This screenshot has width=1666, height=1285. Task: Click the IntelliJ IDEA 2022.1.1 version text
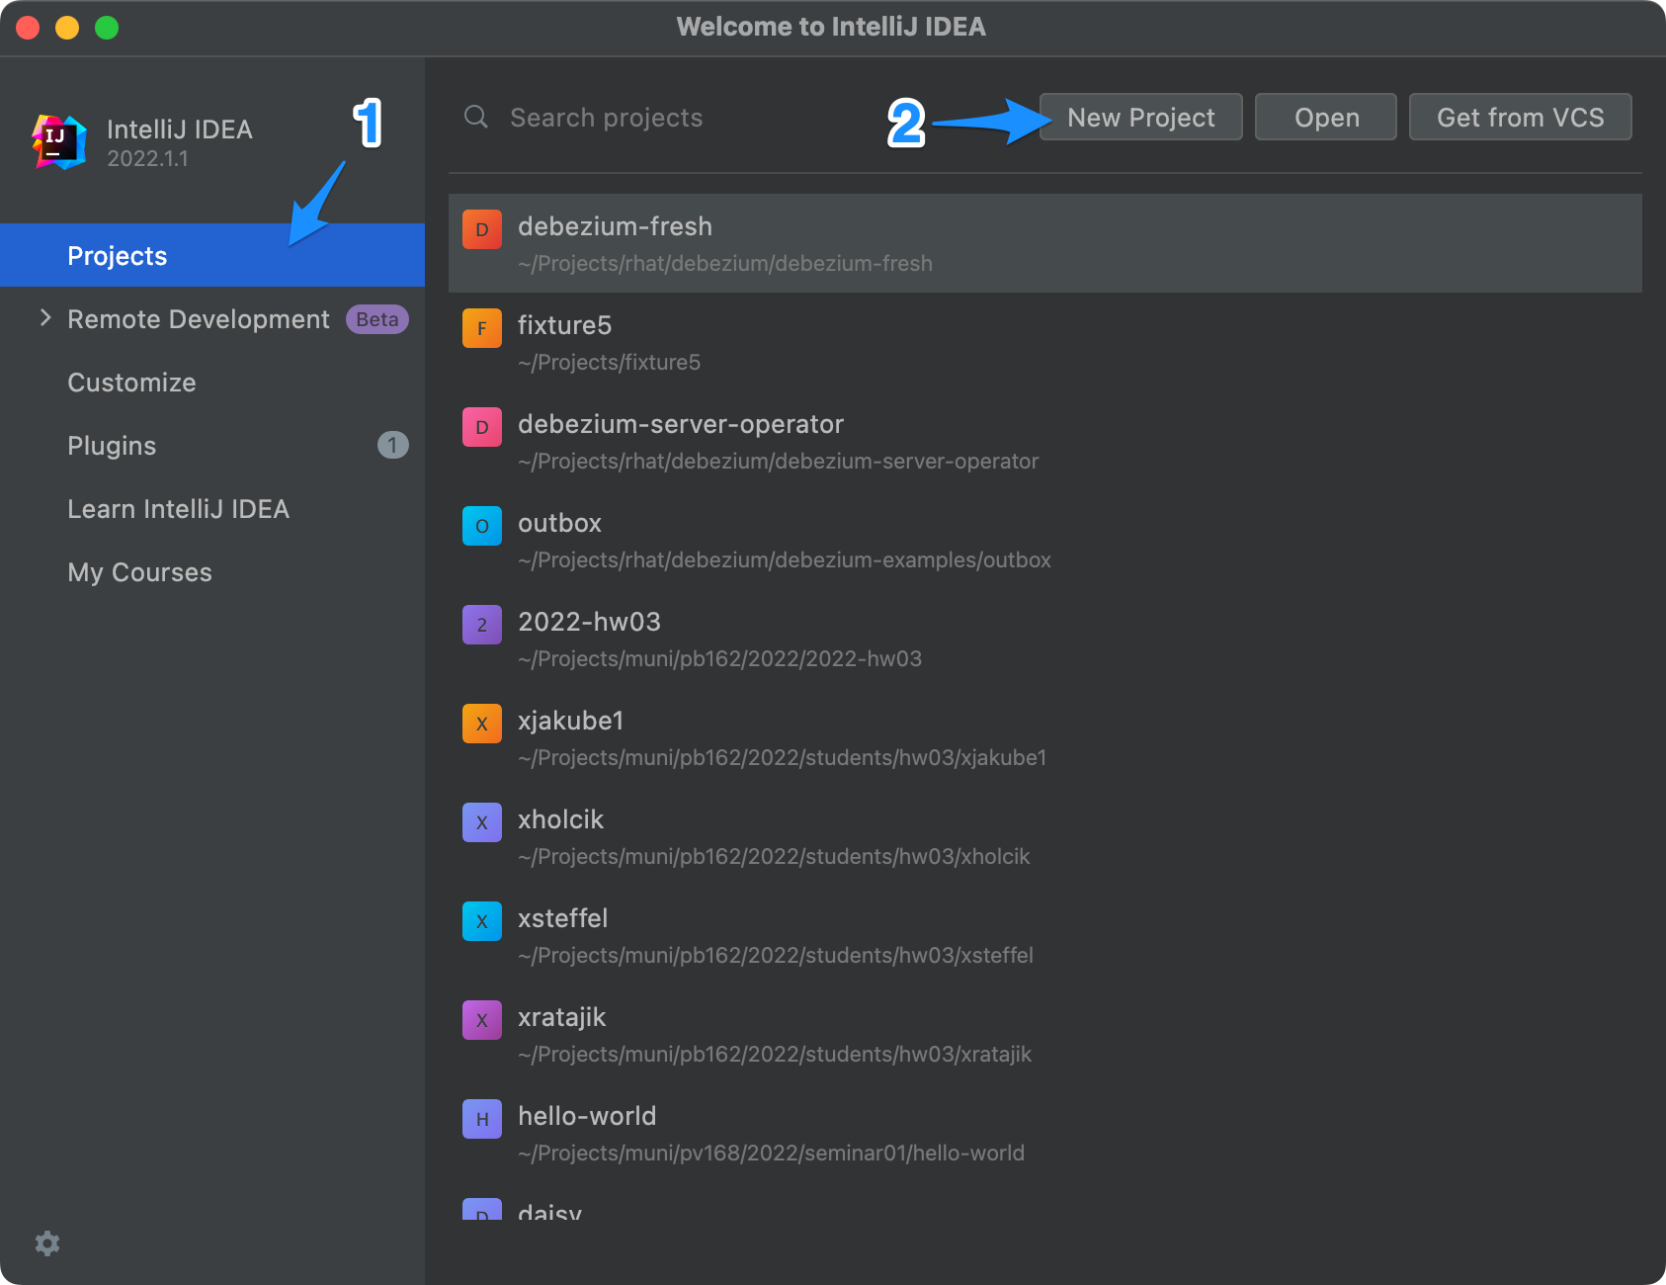coord(147,158)
